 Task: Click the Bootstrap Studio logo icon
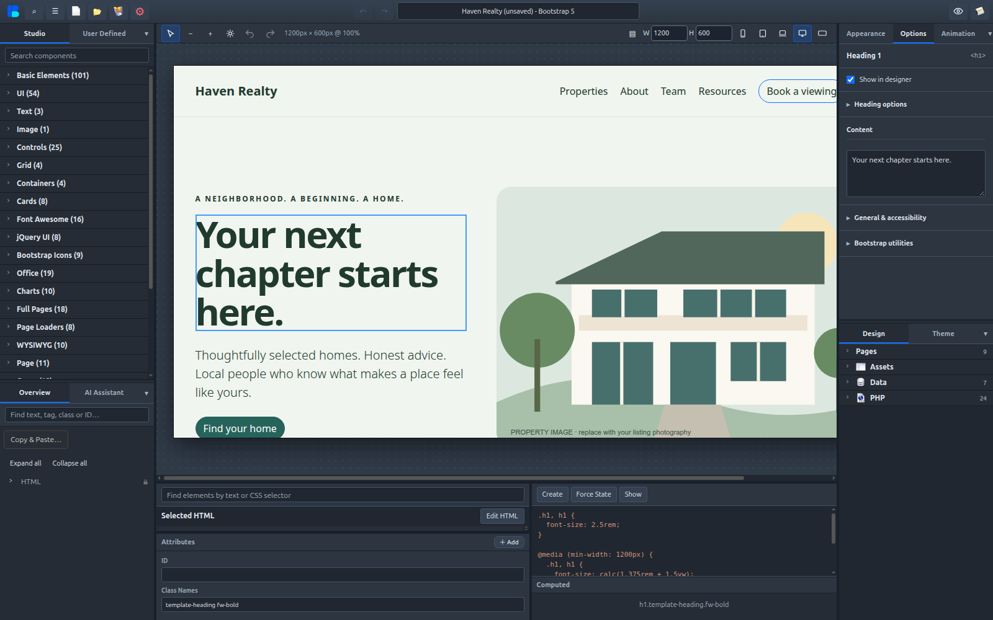point(13,11)
